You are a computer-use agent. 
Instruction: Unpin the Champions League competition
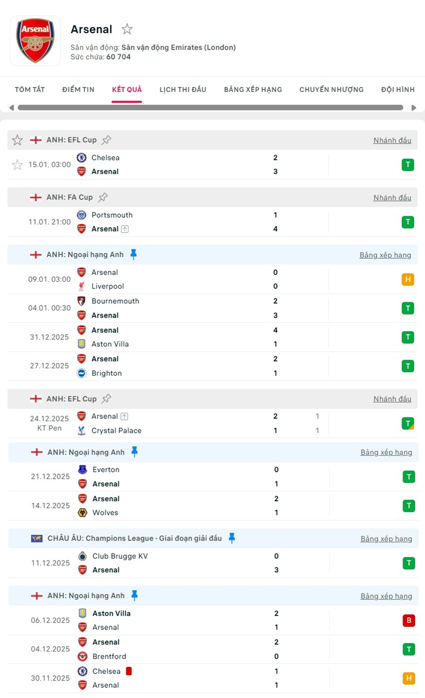[231, 538]
